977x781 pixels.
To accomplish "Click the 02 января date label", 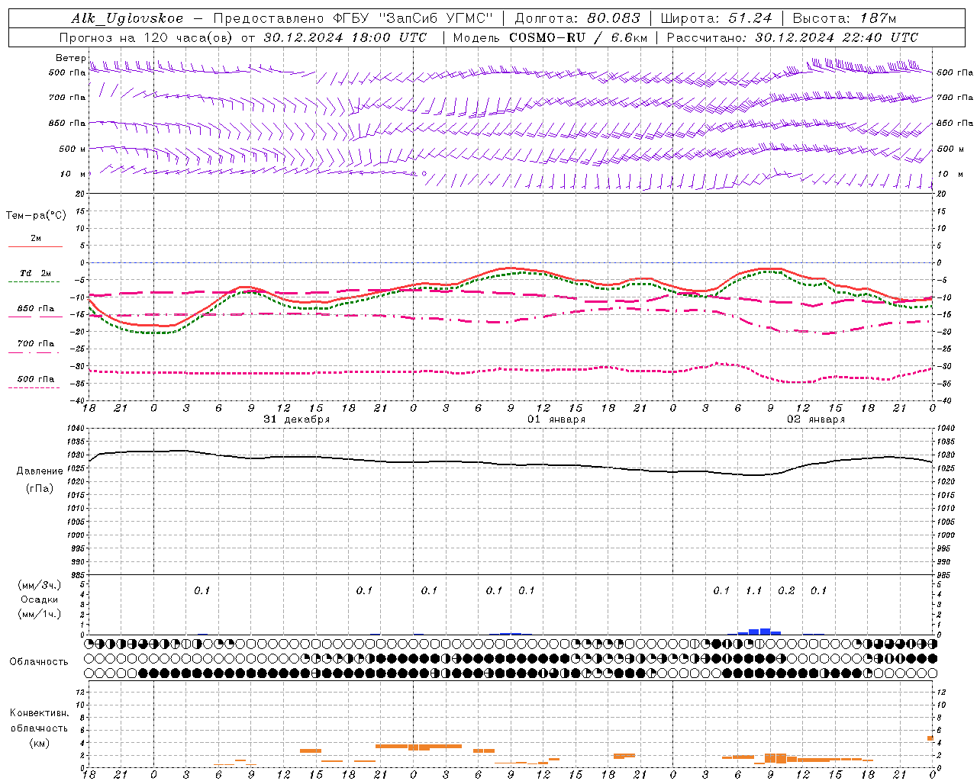I will [x=816, y=419].
